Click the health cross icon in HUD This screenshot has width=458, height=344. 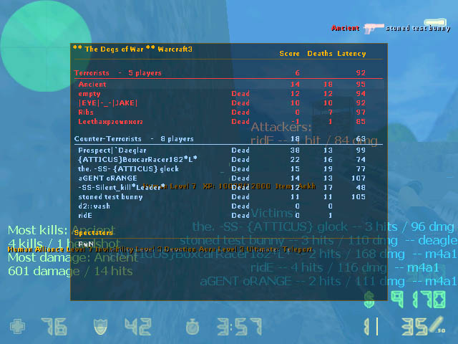coord(17,327)
